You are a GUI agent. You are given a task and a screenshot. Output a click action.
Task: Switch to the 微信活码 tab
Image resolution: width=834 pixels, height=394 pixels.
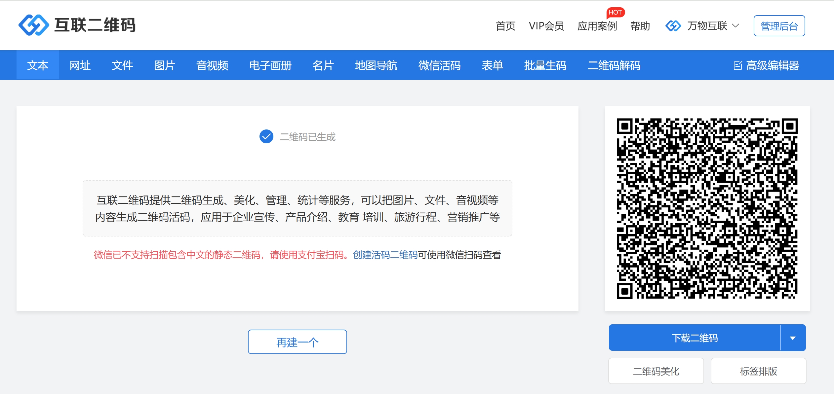click(x=440, y=65)
